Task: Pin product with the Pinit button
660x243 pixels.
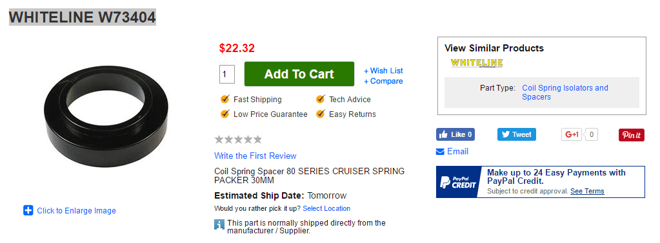Action: (x=632, y=135)
